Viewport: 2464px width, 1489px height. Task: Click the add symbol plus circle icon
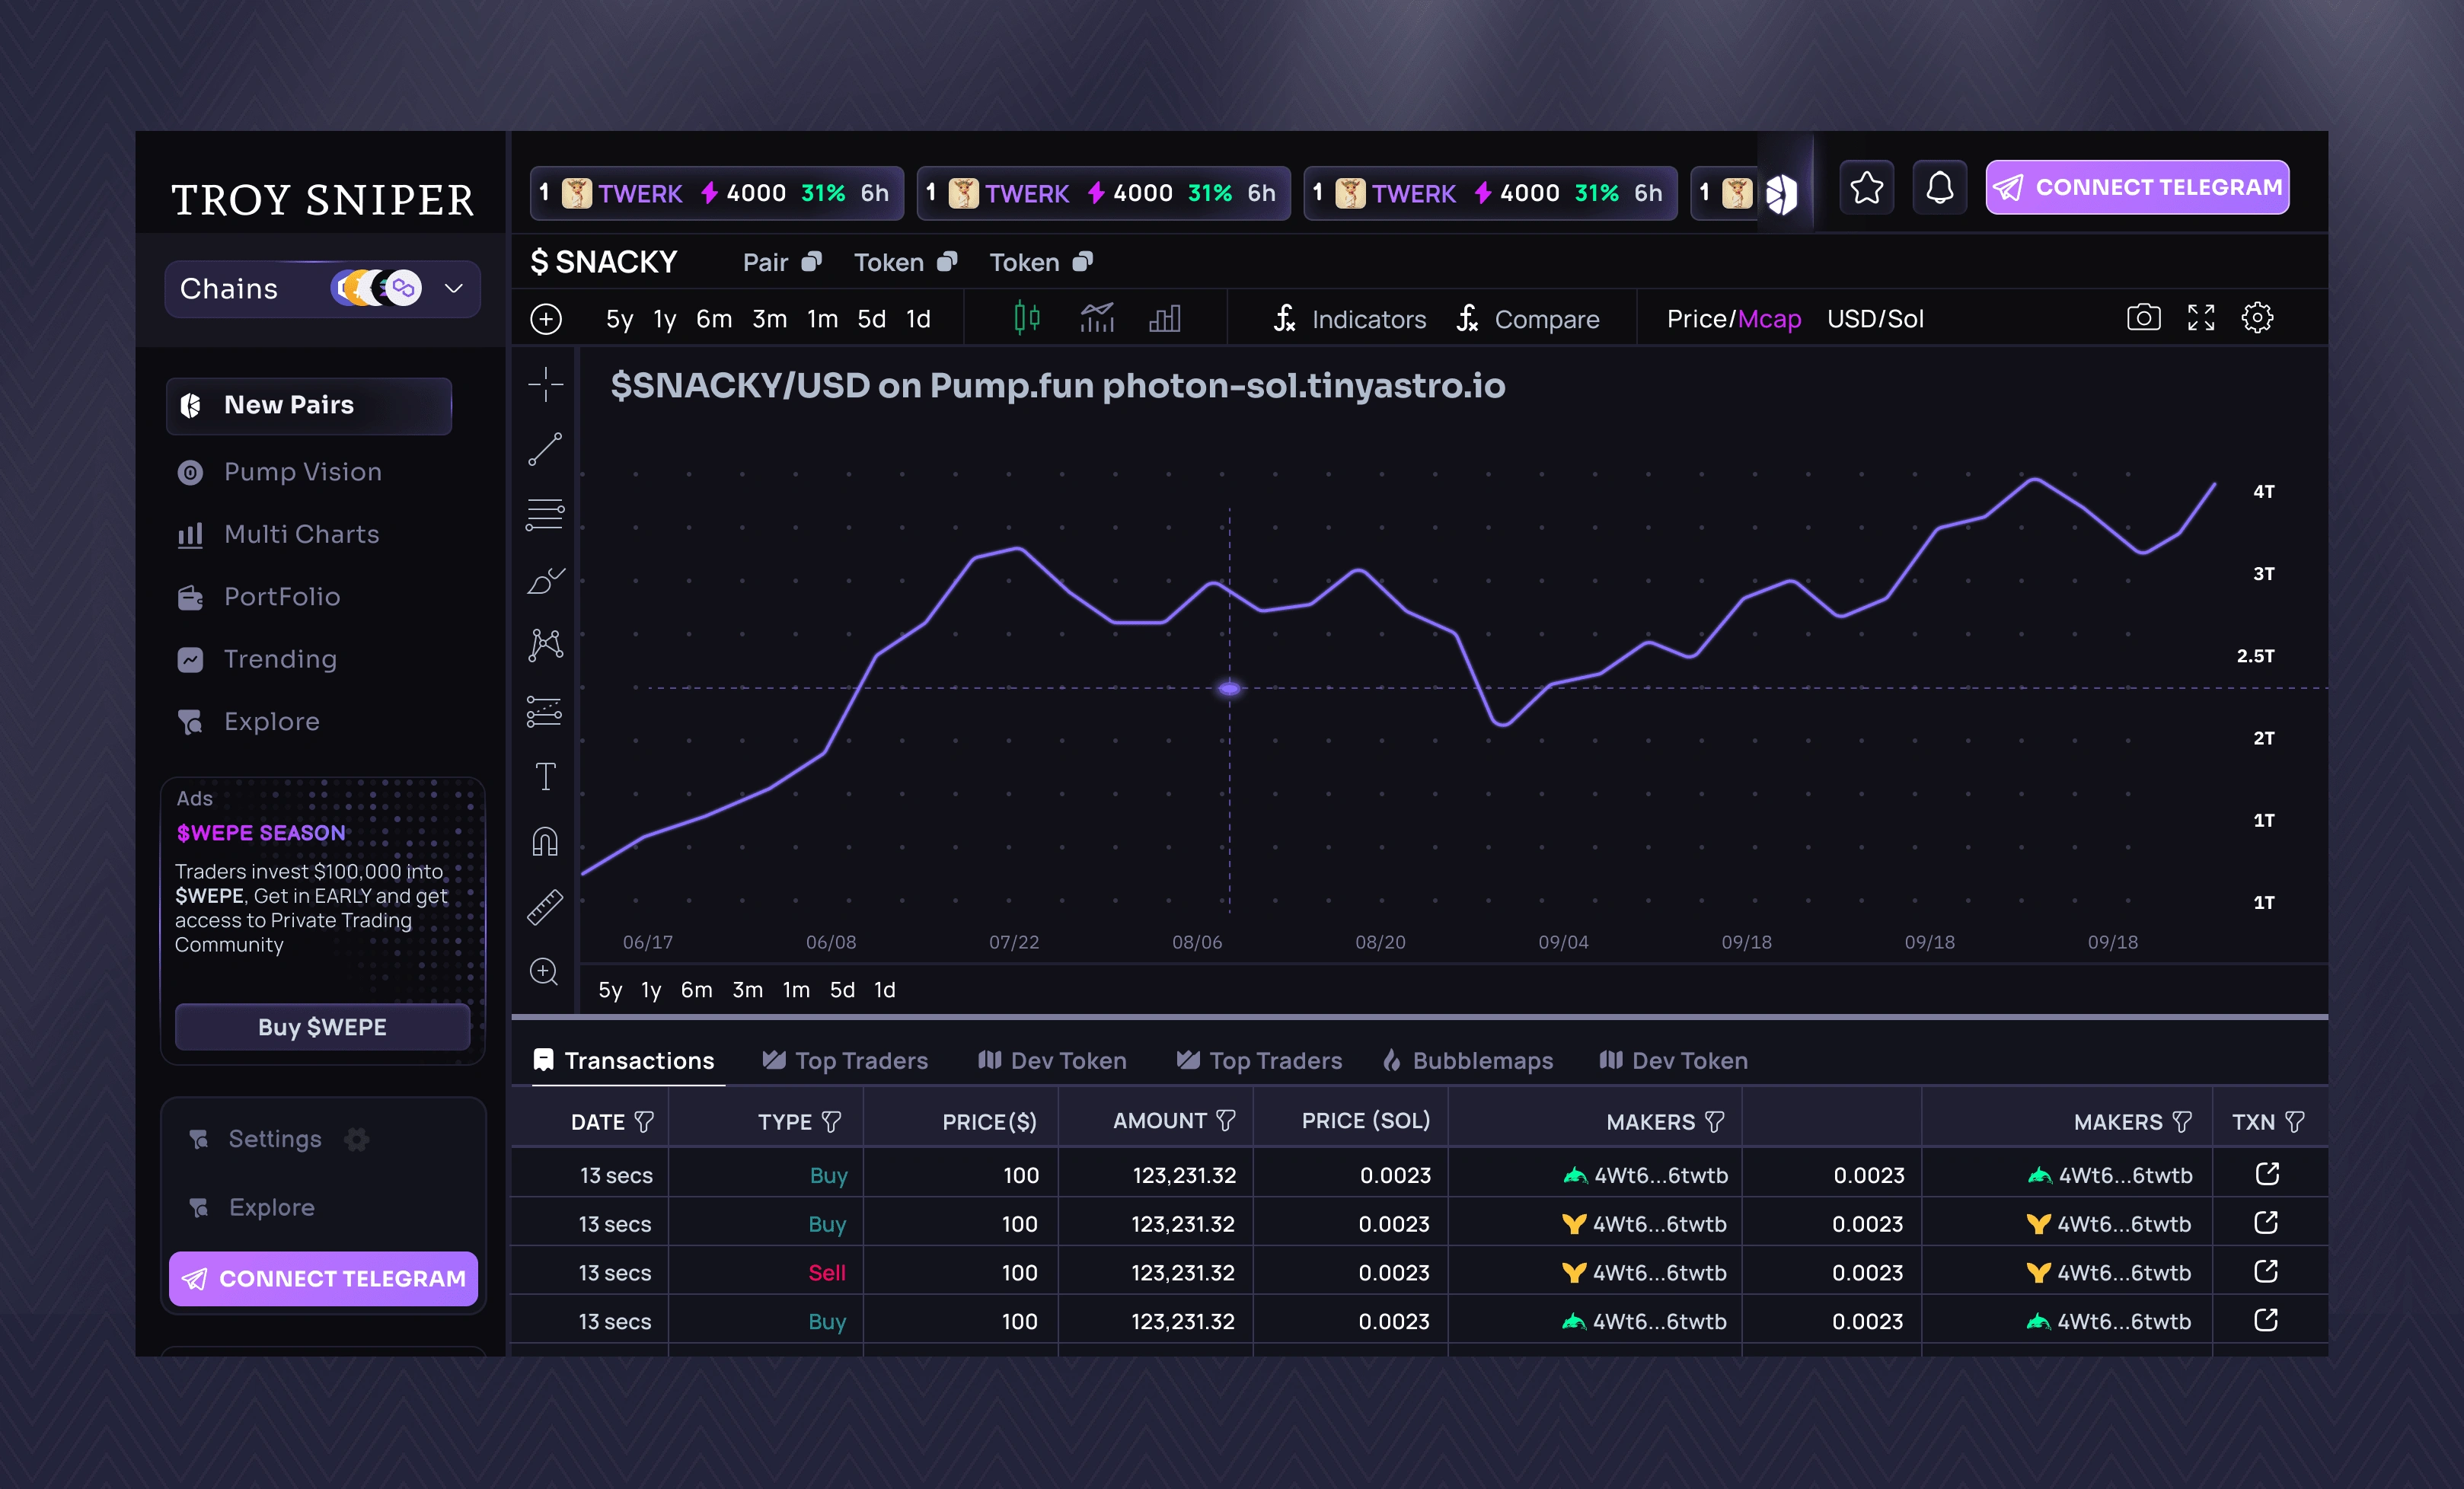click(x=546, y=319)
